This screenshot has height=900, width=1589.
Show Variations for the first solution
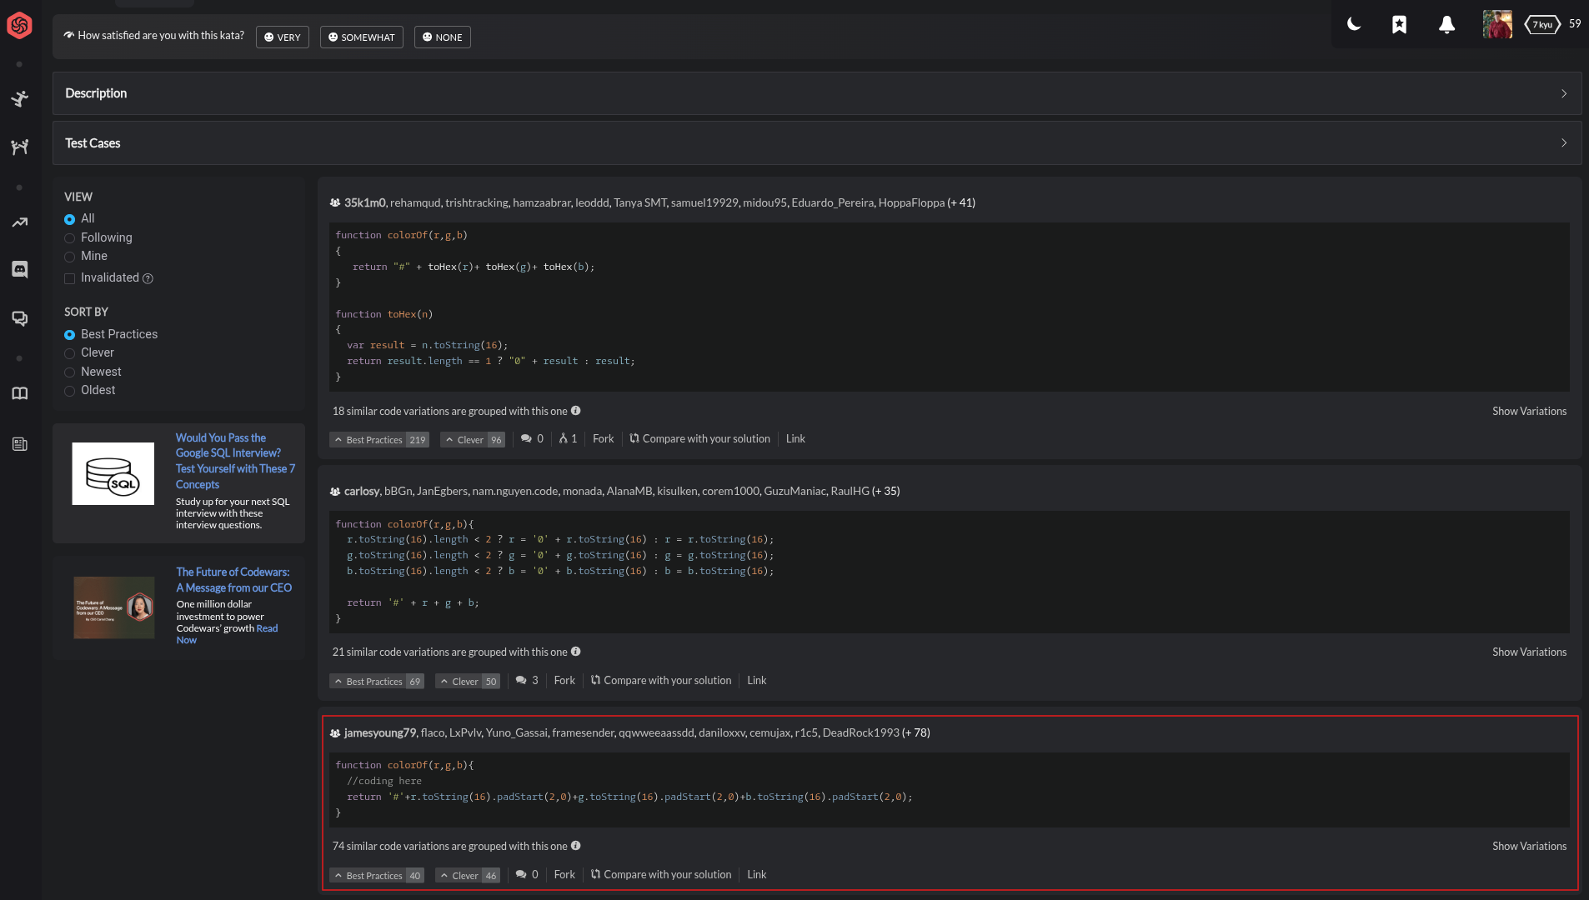pos(1528,412)
